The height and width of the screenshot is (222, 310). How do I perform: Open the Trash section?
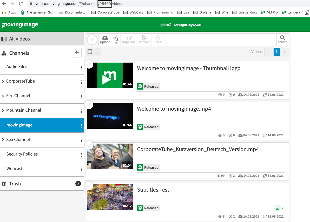pos(42,184)
